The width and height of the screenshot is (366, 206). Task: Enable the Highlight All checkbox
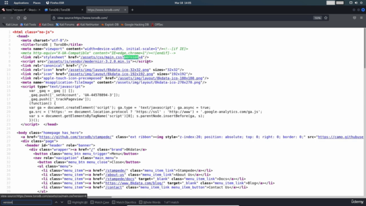(x=69, y=202)
